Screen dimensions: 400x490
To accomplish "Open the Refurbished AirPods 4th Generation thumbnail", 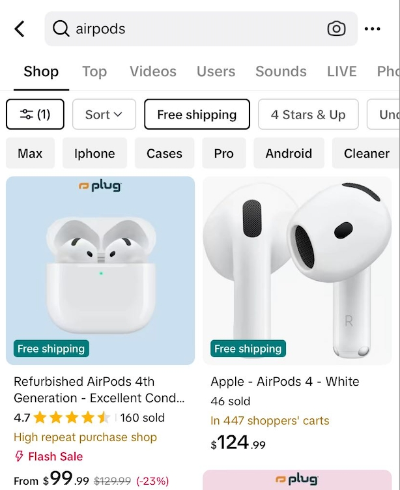I will click(x=100, y=270).
